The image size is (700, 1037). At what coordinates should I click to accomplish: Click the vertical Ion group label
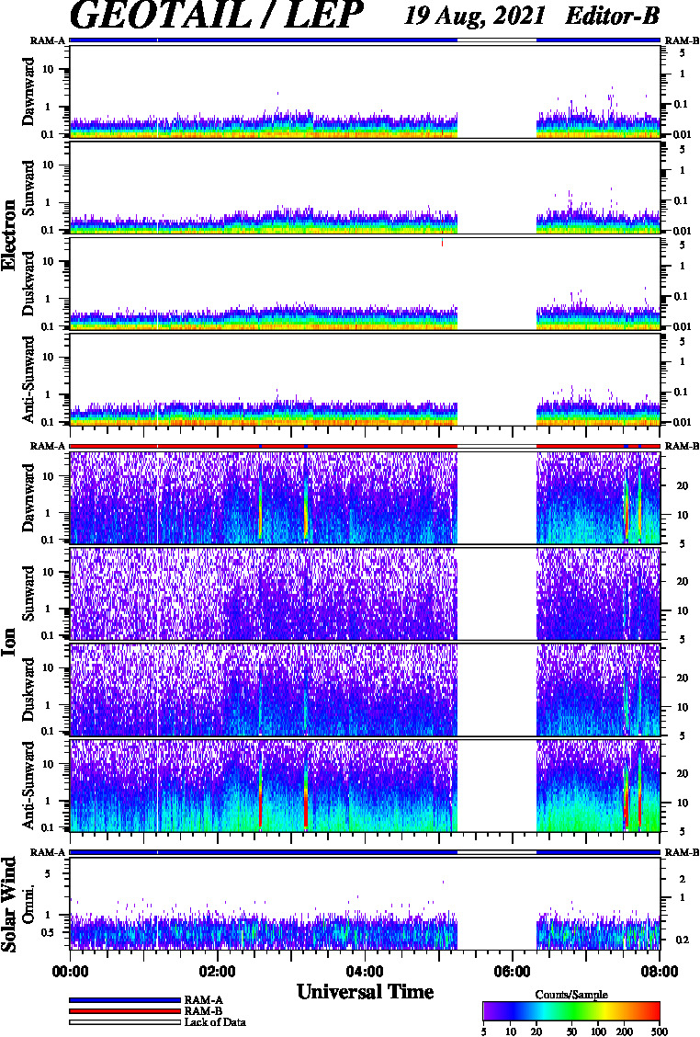tap(9, 642)
